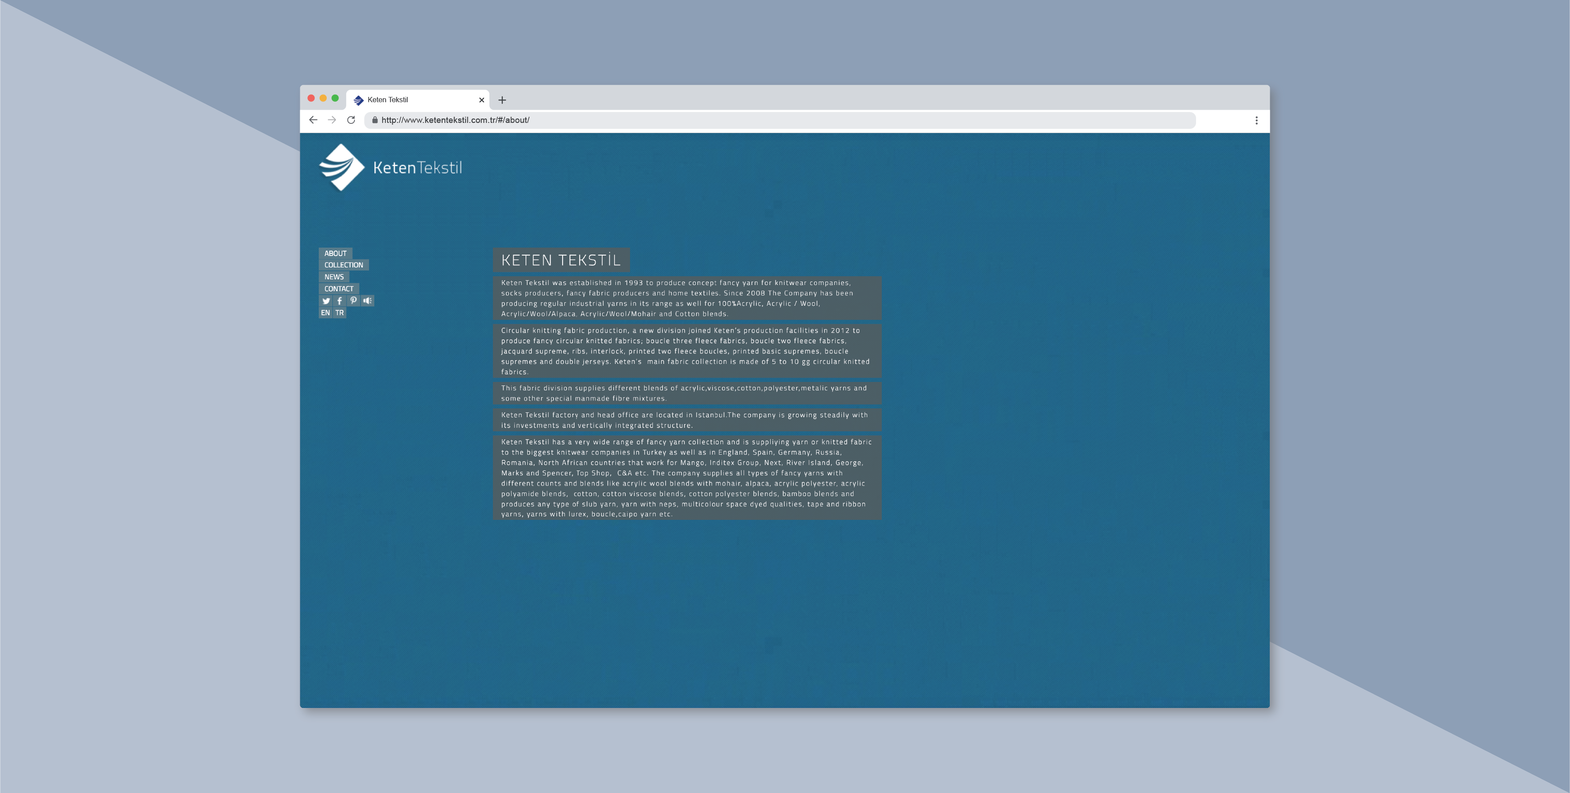Viewport: 1570px width, 793px height.
Task: Click the lock icon in address bar
Action: (375, 120)
